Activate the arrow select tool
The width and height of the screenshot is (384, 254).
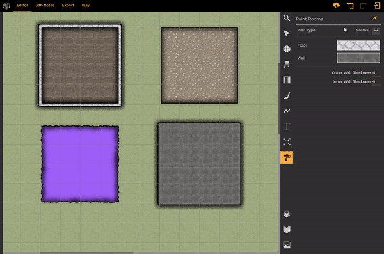point(287,33)
